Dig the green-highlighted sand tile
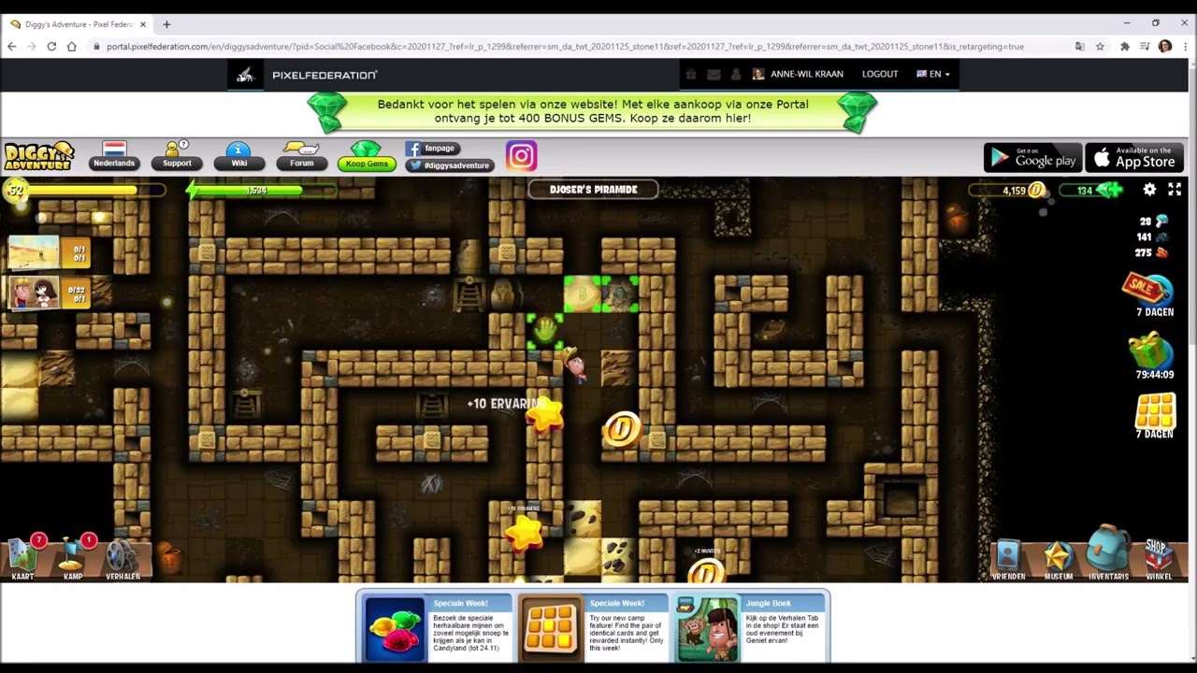 [583, 294]
